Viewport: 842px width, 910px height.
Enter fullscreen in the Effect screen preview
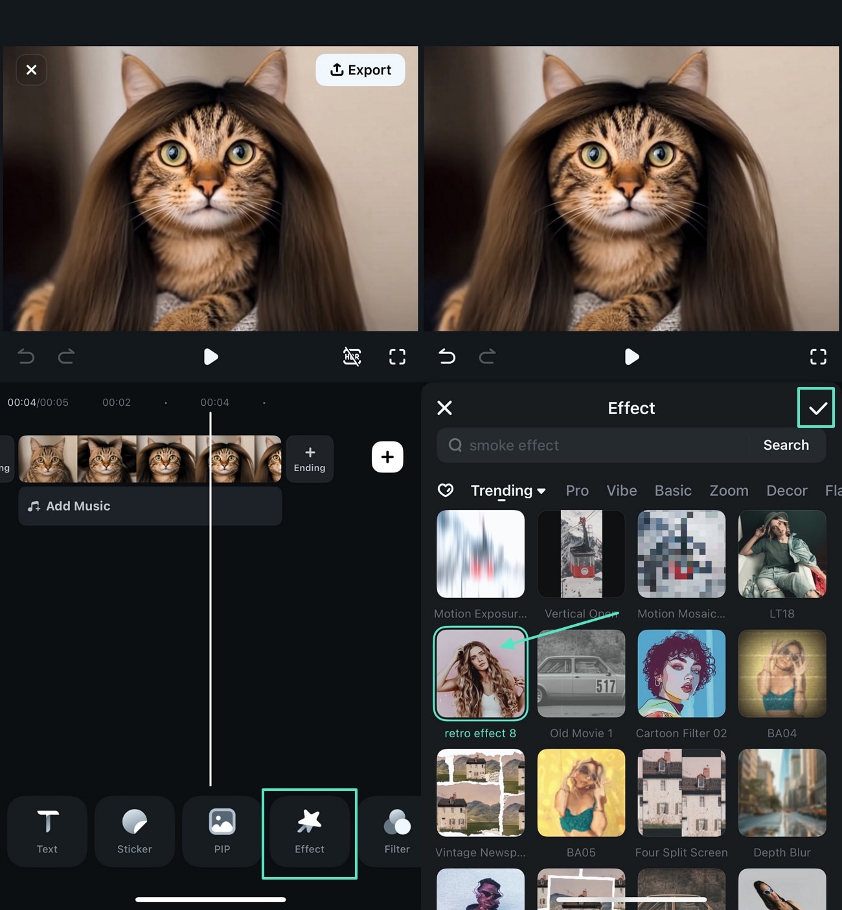(818, 357)
